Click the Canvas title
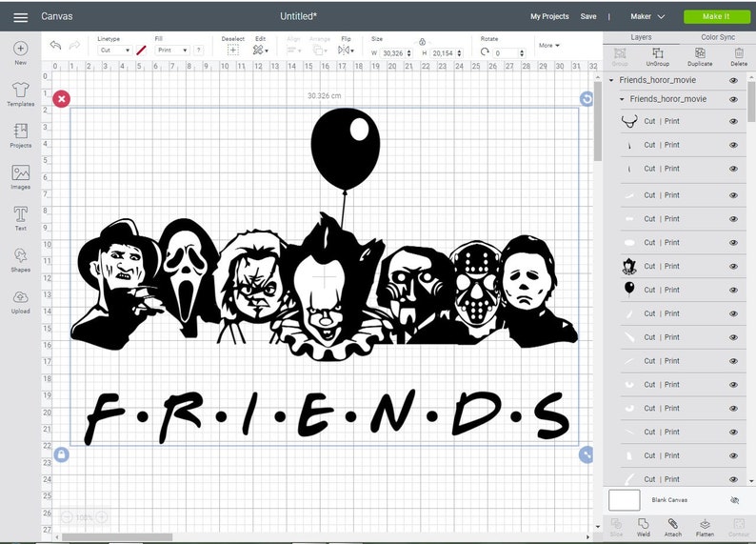Image resolution: width=756 pixels, height=544 pixels. coord(57,16)
